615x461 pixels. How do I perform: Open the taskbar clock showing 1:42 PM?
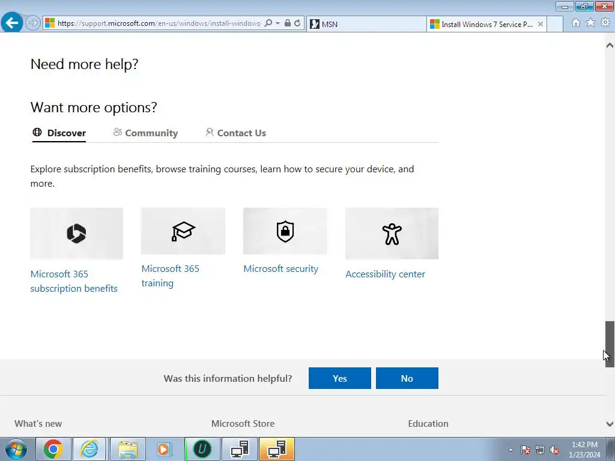[x=584, y=450]
